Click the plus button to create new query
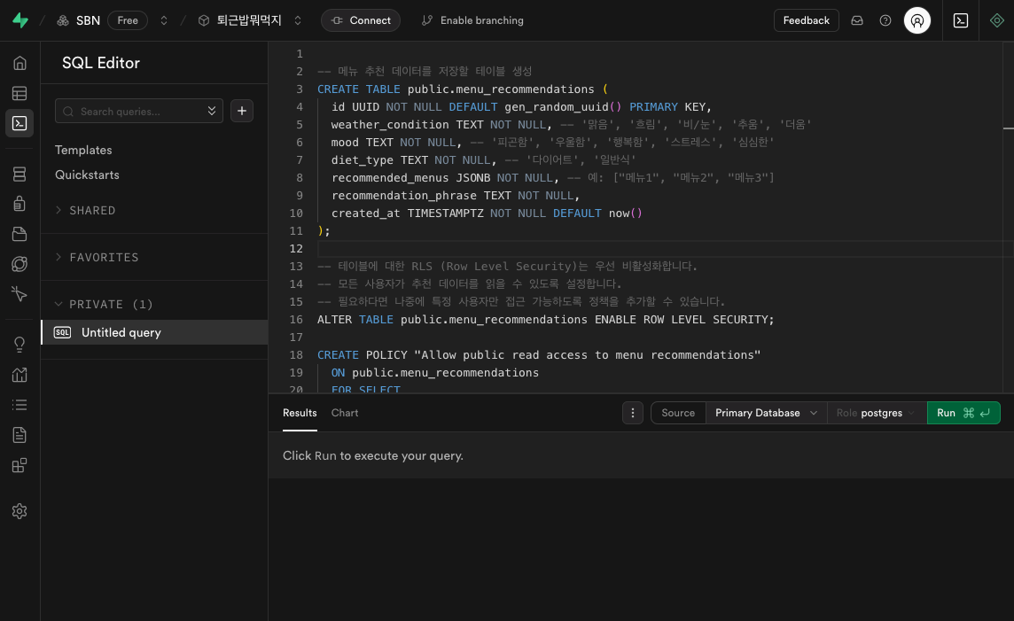This screenshot has width=1014, height=621. coord(242,111)
